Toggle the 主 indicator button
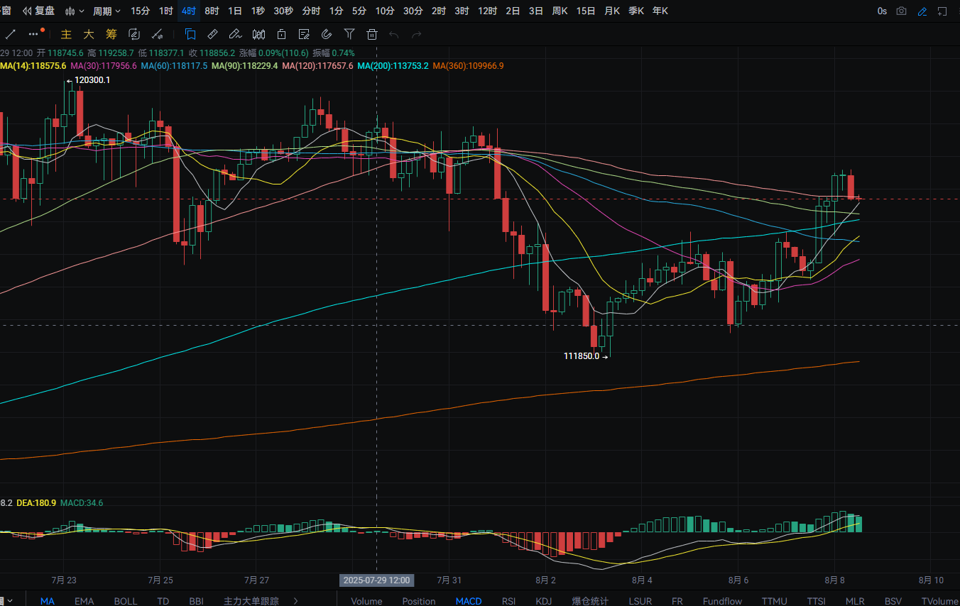The image size is (960, 606). click(66, 33)
